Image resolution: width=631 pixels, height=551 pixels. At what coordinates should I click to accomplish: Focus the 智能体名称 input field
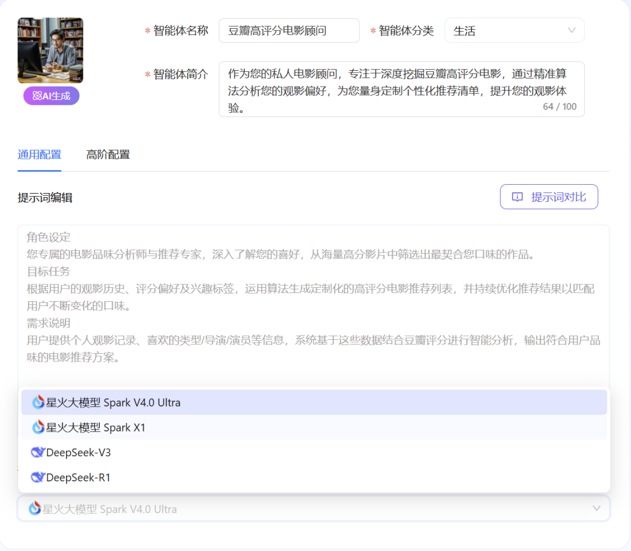pos(289,30)
